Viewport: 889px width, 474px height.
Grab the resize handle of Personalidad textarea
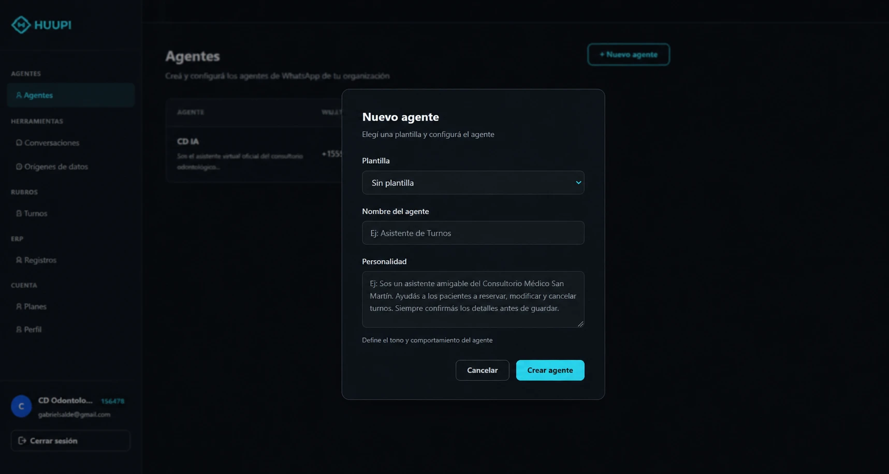pyautogui.click(x=580, y=324)
